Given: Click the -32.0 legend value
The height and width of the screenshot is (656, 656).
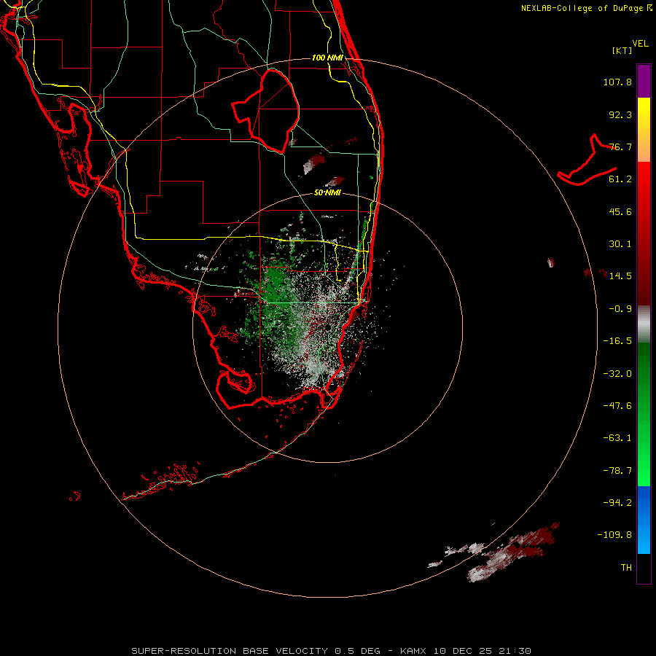Looking at the screenshot, I should coord(617,374).
